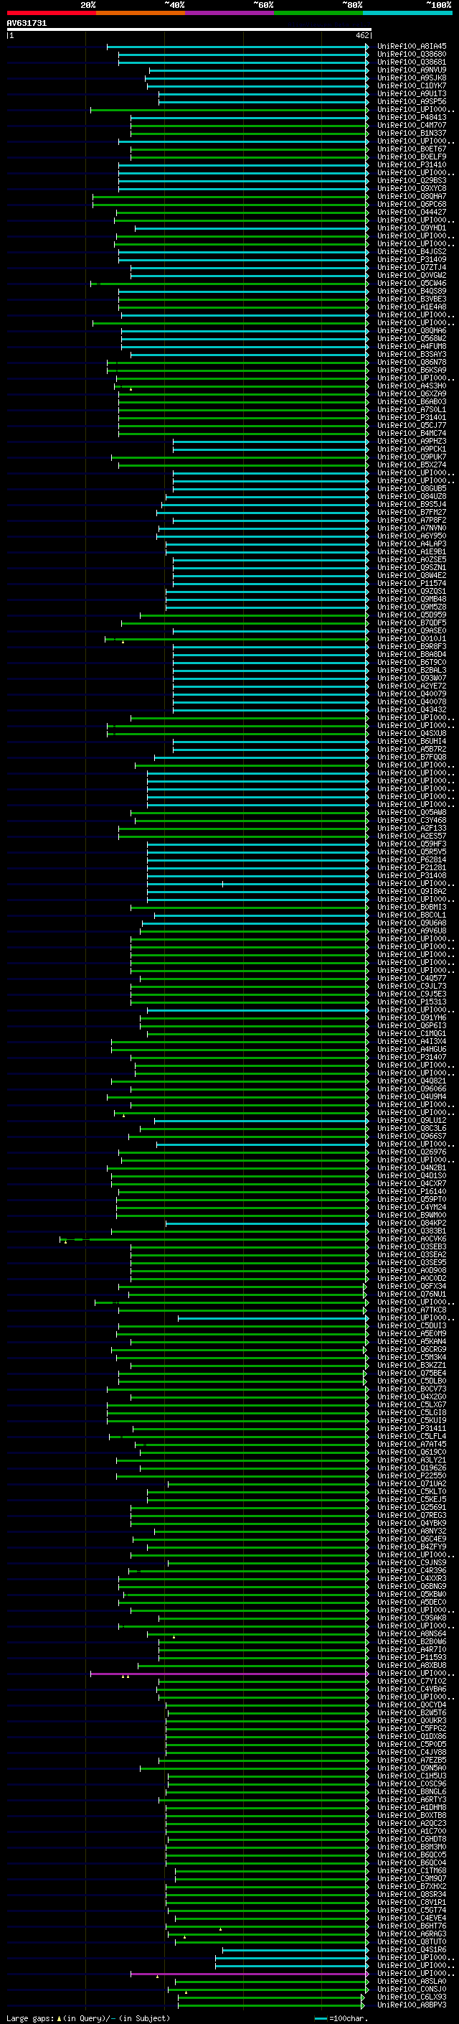
Task: Select the label UniRef100_B6KSA9
Action: coord(411,371)
